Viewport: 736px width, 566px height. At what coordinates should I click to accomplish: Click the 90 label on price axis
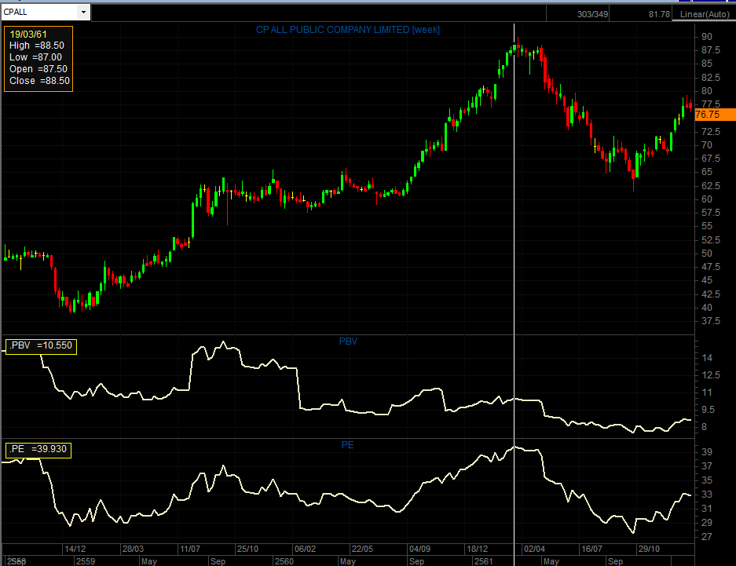707,37
